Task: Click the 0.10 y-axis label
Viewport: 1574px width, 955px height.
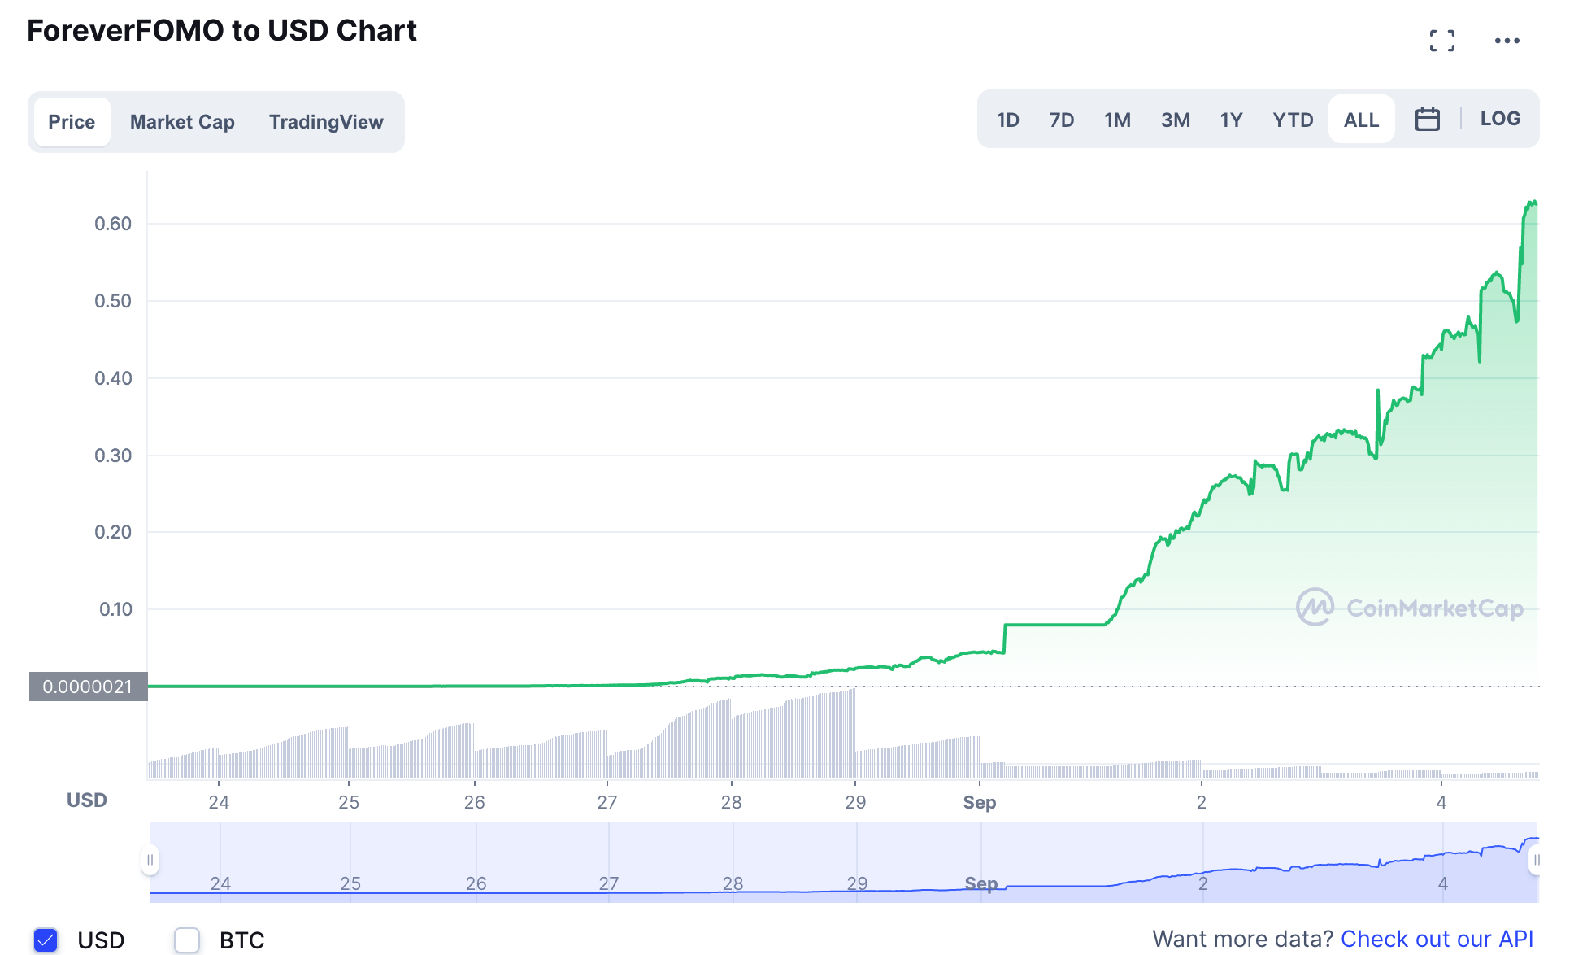Action: pyautogui.click(x=115, y=609)
